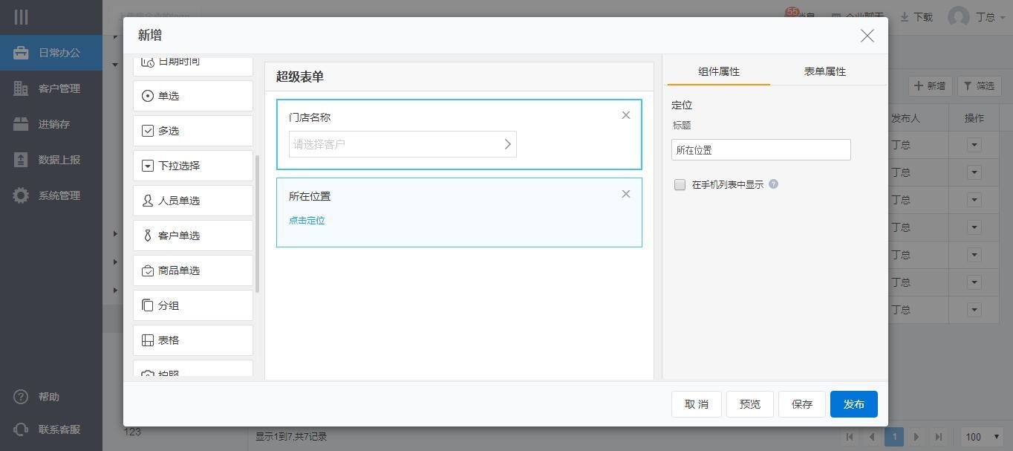Click the 标题 input containing 所在位置
This screenshot has height=451, width=1013.
[x=760, y=150]
